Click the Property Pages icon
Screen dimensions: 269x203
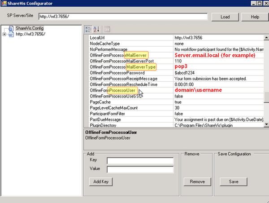click(x=107, y=29)
